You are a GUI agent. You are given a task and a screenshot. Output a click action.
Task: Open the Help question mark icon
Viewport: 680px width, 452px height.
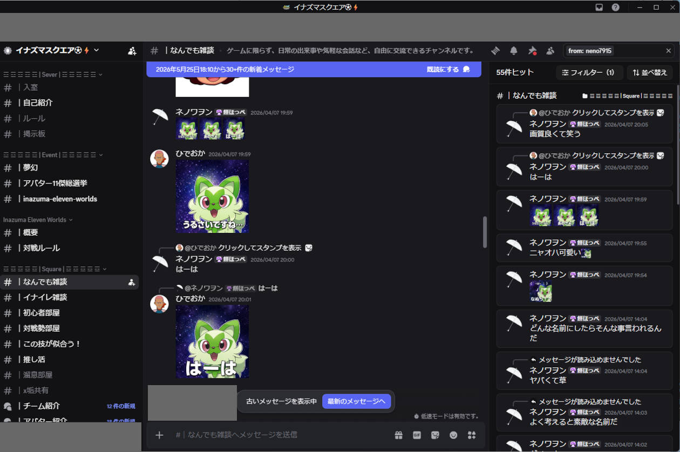pos(615,7)
